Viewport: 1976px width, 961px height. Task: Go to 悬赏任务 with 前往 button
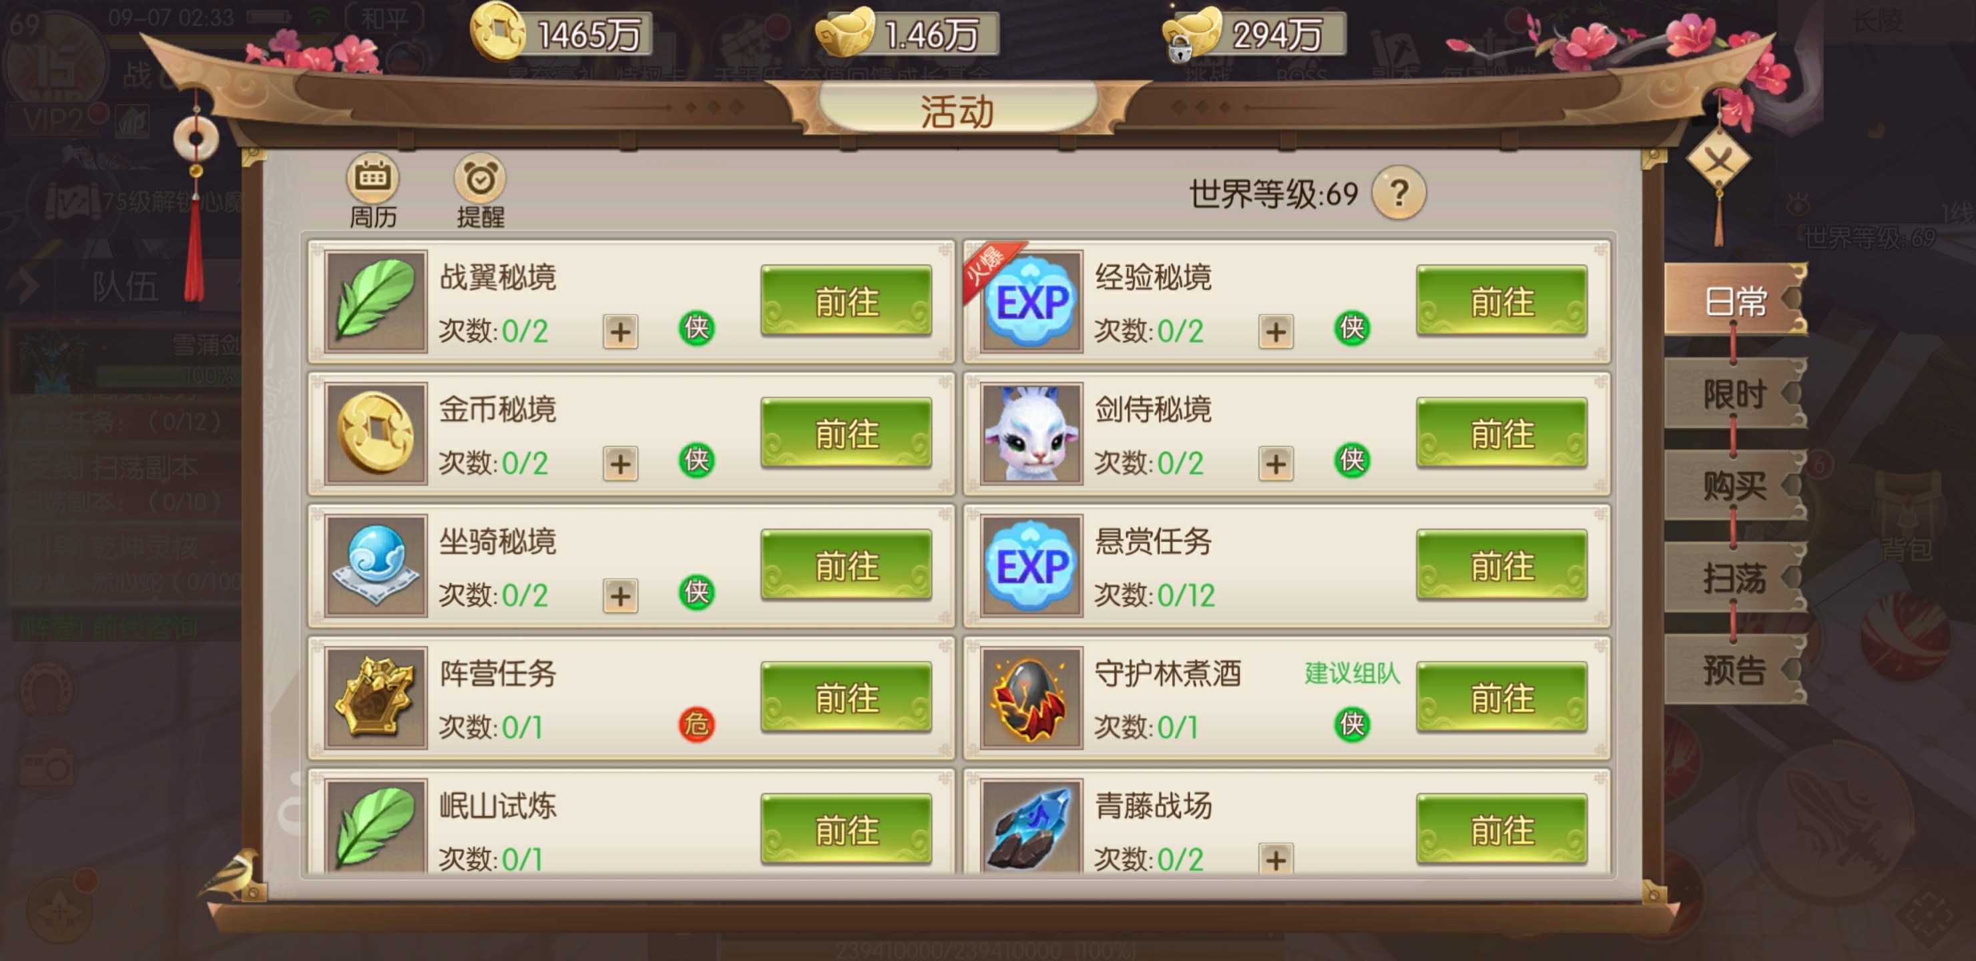(x=1501, y=565)
